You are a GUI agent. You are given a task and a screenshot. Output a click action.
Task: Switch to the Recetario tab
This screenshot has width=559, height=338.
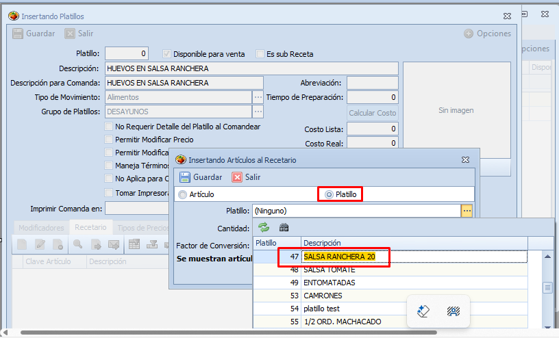click(x=90, y=227)
